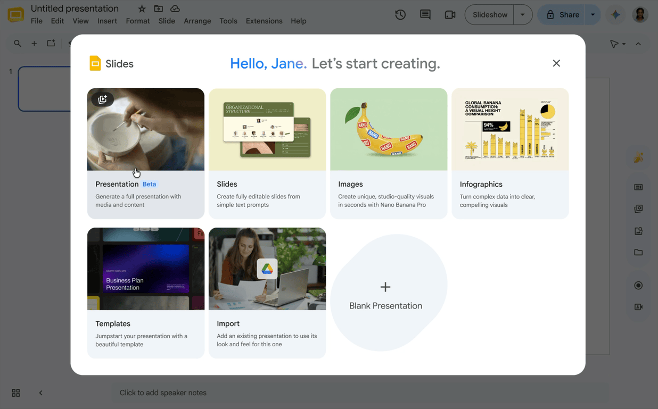Choose the Images banana card
The width and height of the screenshot is (658, 409).
389,153
